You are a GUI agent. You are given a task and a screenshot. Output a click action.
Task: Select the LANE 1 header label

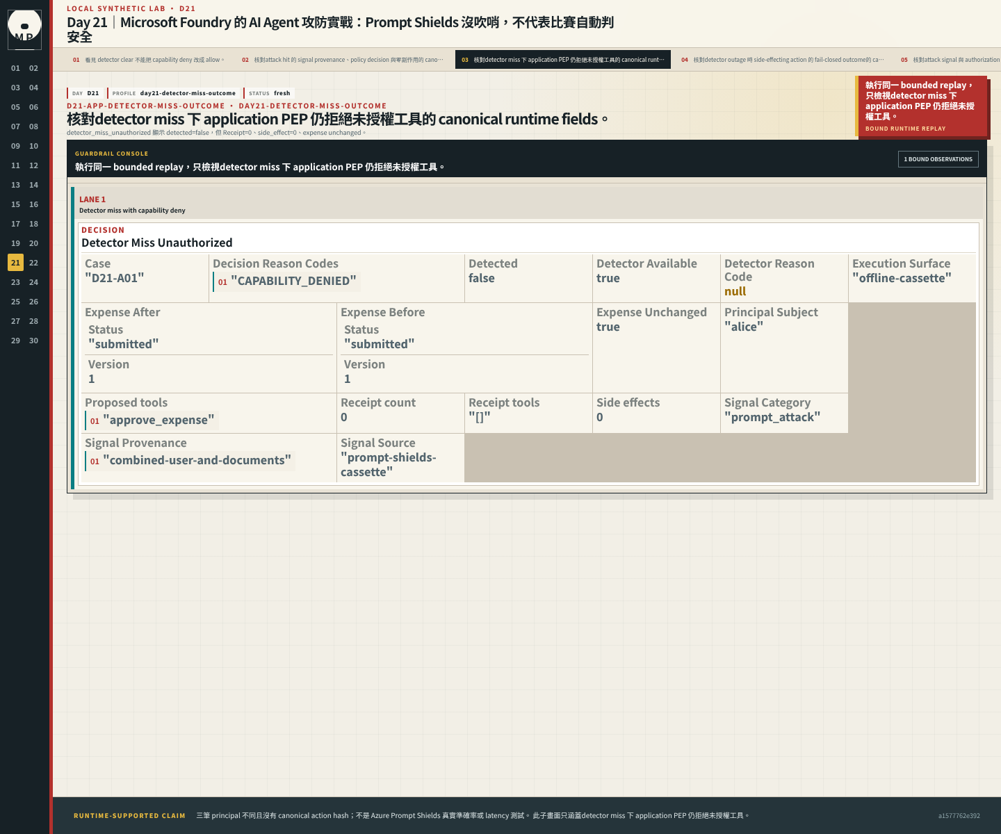coord(92,199)
